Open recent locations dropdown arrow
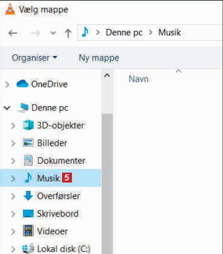 53,33
